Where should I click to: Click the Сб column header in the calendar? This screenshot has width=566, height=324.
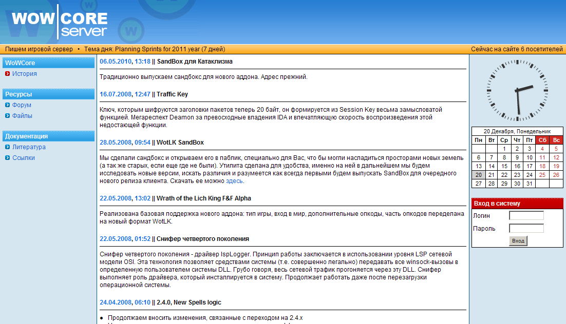pyautogui.click(x=542, y=140)
